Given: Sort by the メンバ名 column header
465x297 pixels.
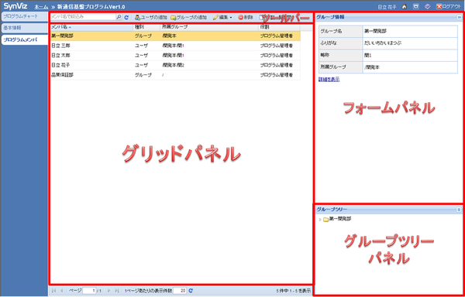Looking at the screenshot, I should coord(91,28).
